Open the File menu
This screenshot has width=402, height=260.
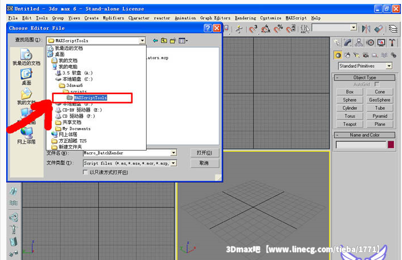pos(13,18)
